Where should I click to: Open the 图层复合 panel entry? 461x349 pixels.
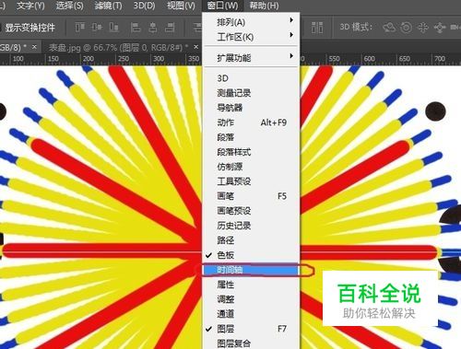tap(251, 343)
